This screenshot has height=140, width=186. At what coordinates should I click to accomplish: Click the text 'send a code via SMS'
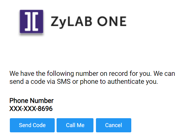point(40,82)
